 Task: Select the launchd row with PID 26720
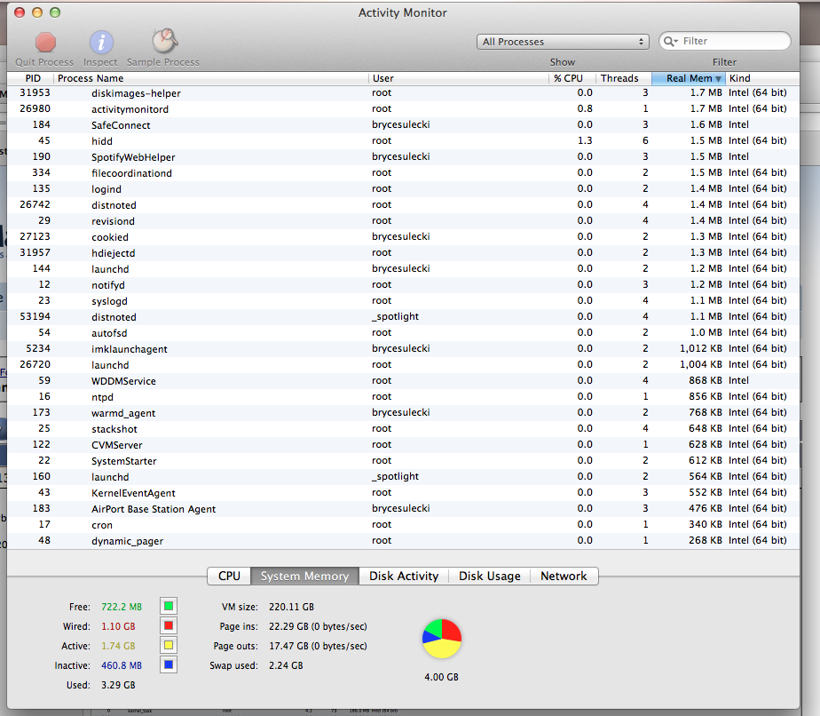coord(403,365)
